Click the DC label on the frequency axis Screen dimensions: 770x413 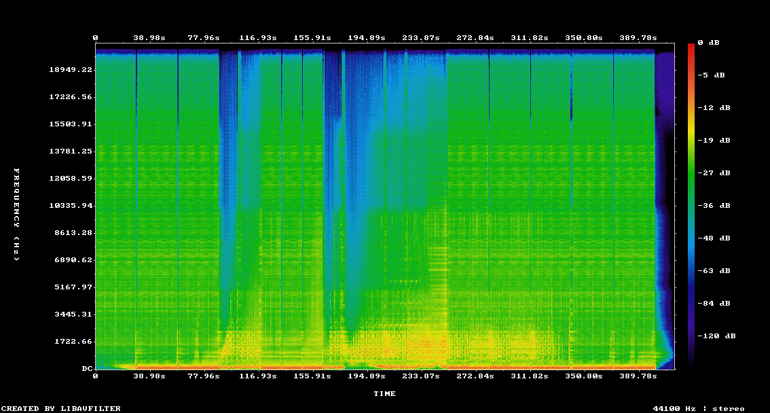click(x=87, y=369)
